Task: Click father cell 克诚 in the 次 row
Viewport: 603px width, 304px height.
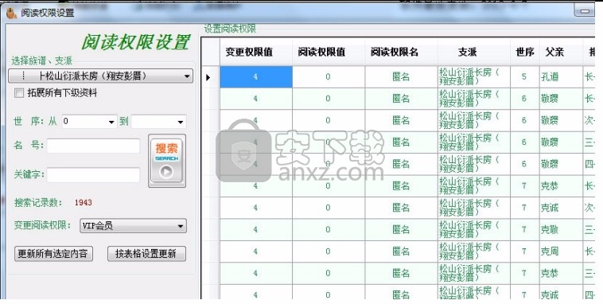Action: click(x=562, y=208)
